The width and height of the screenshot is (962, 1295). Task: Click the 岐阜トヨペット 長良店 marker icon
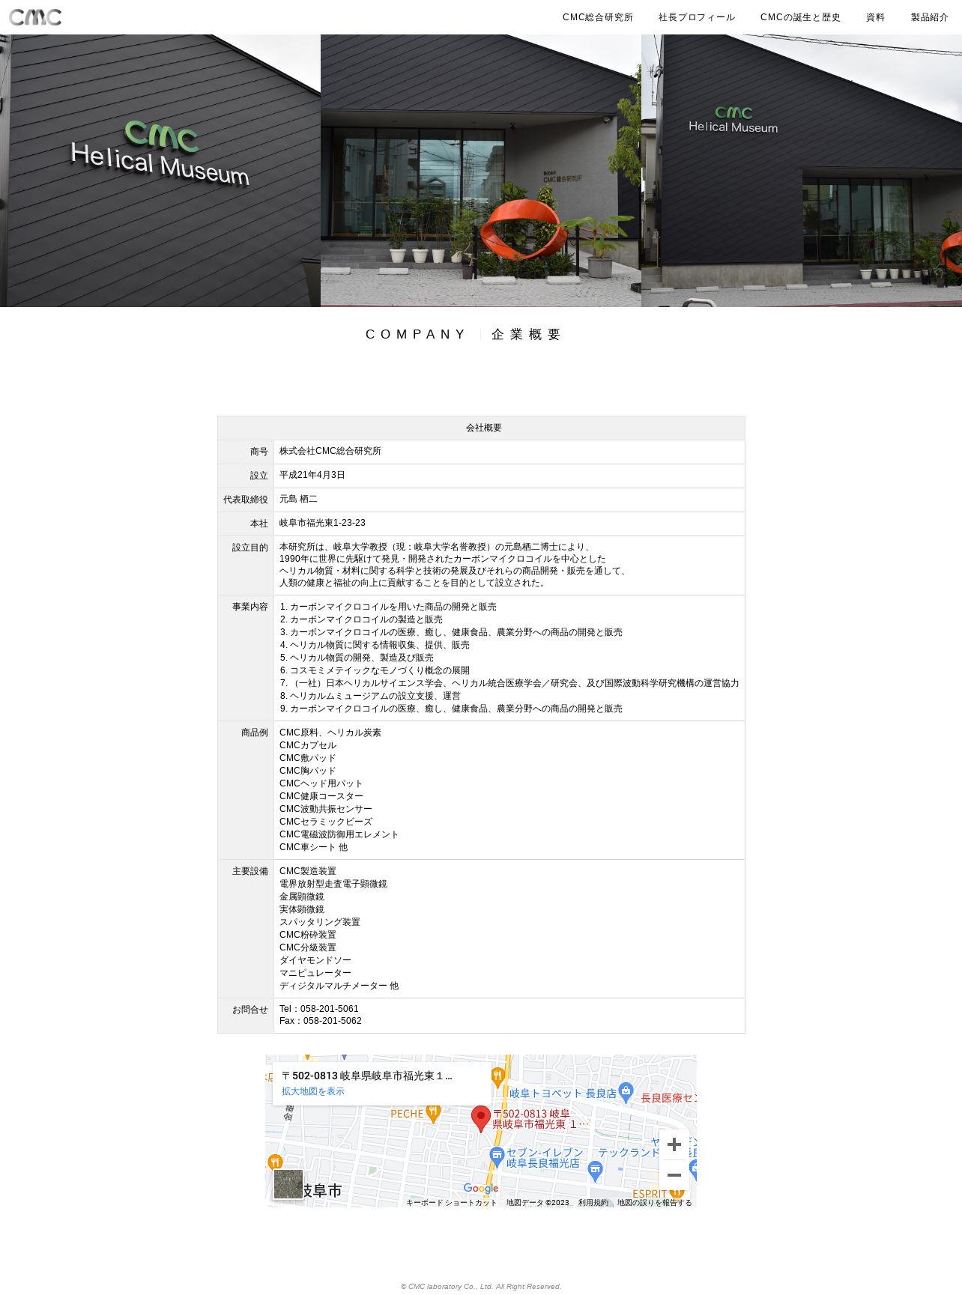point(626,1093)
